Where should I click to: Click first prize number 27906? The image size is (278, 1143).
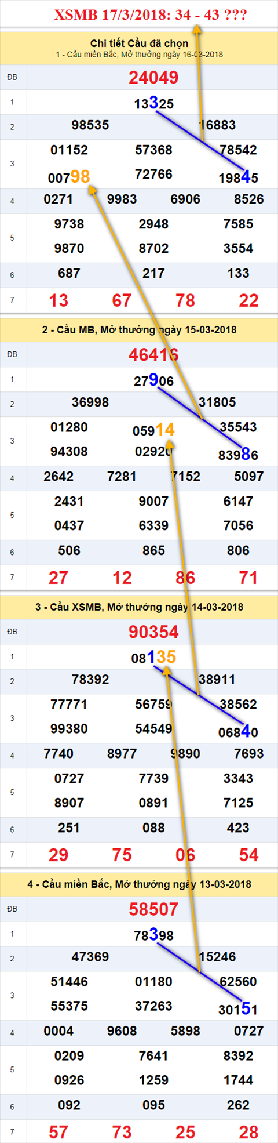point(153,380)
